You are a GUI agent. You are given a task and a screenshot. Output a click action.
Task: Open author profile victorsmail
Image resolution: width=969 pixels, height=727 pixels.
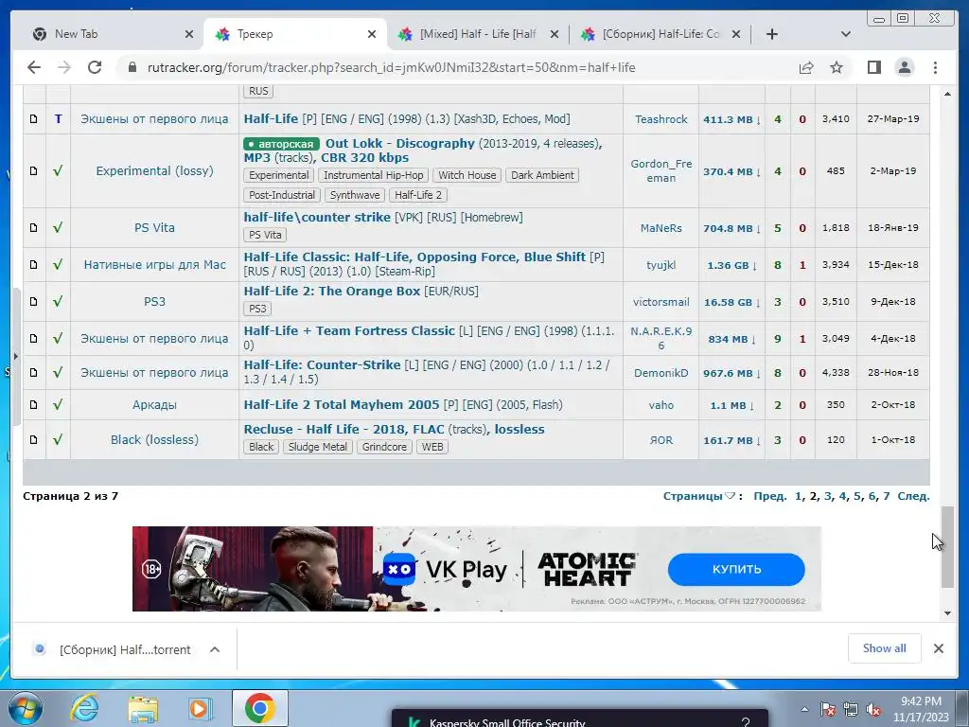[661, 302]
